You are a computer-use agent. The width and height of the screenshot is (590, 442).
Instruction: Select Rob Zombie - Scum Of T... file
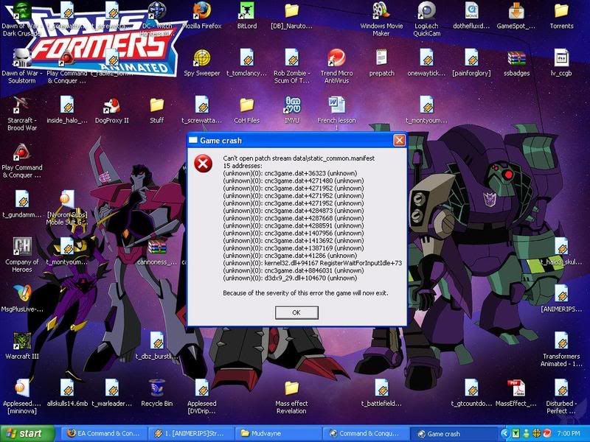pos(291,58)
